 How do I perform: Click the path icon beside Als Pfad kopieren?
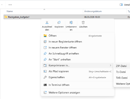45,71
